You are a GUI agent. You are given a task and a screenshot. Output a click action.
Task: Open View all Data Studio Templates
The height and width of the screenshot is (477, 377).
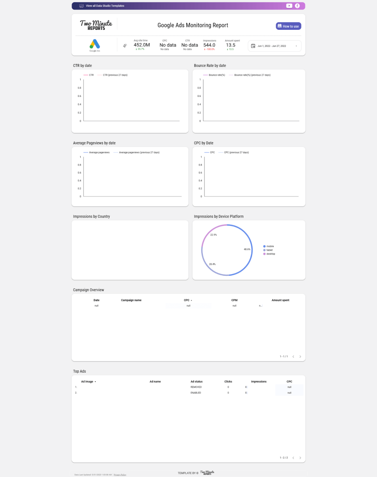coord(105,6)
